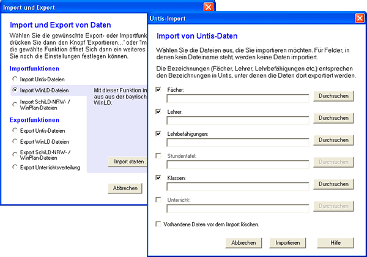Close the Untis-Import dialog
This screenshot has height=257, width=367.
(360, 18)
